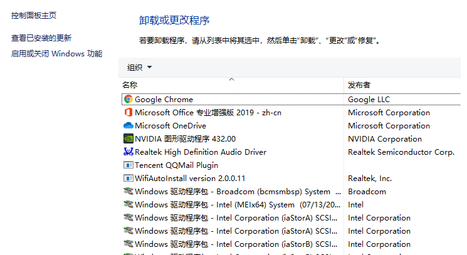Select the NVIDIA Corporation publisher cell
The image size is (467, 255).
coord(385,139)
